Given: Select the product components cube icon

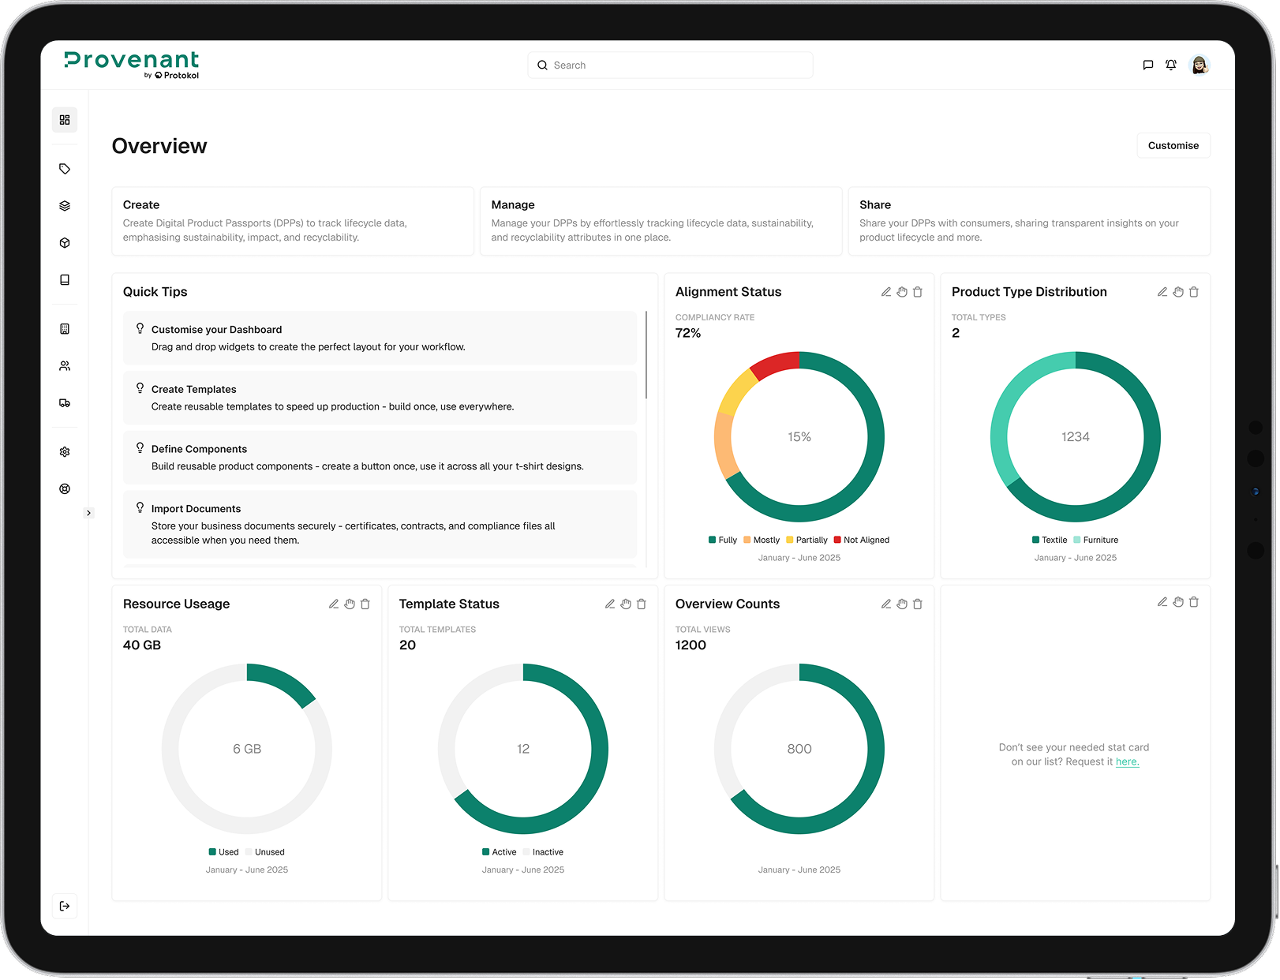Looking at the screenshot, I should pos(65,242).
